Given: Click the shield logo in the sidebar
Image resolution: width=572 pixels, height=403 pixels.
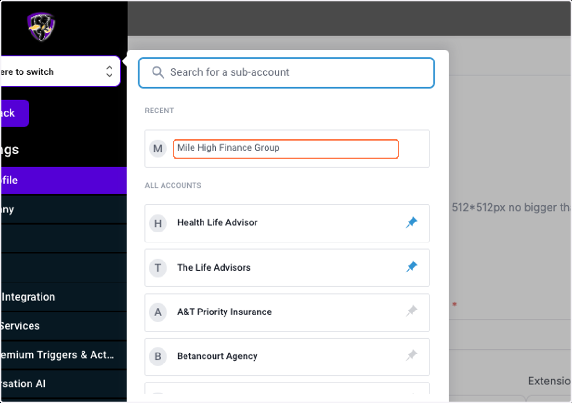Looking at the screenshot, I should (x=41, y=27).
